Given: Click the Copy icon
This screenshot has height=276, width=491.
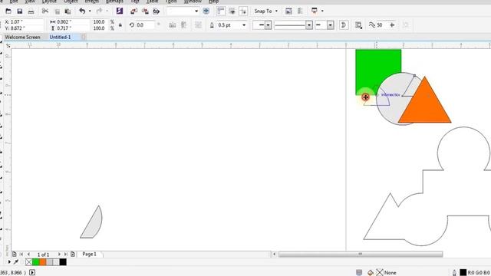Looking at the screenshot, I should click(x=58, y=11).
